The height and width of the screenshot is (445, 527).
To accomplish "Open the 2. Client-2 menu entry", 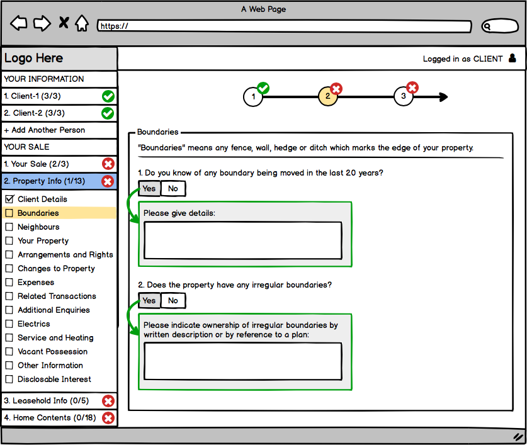I will point(34,113).
